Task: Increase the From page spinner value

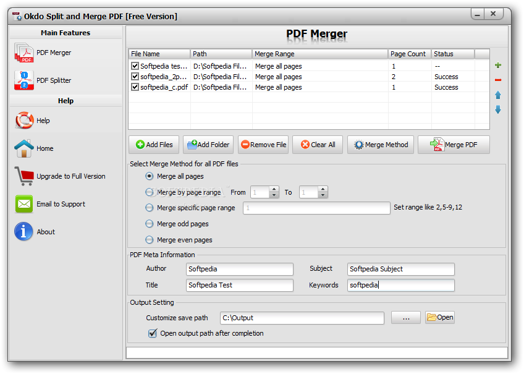Action: (274, 189)
